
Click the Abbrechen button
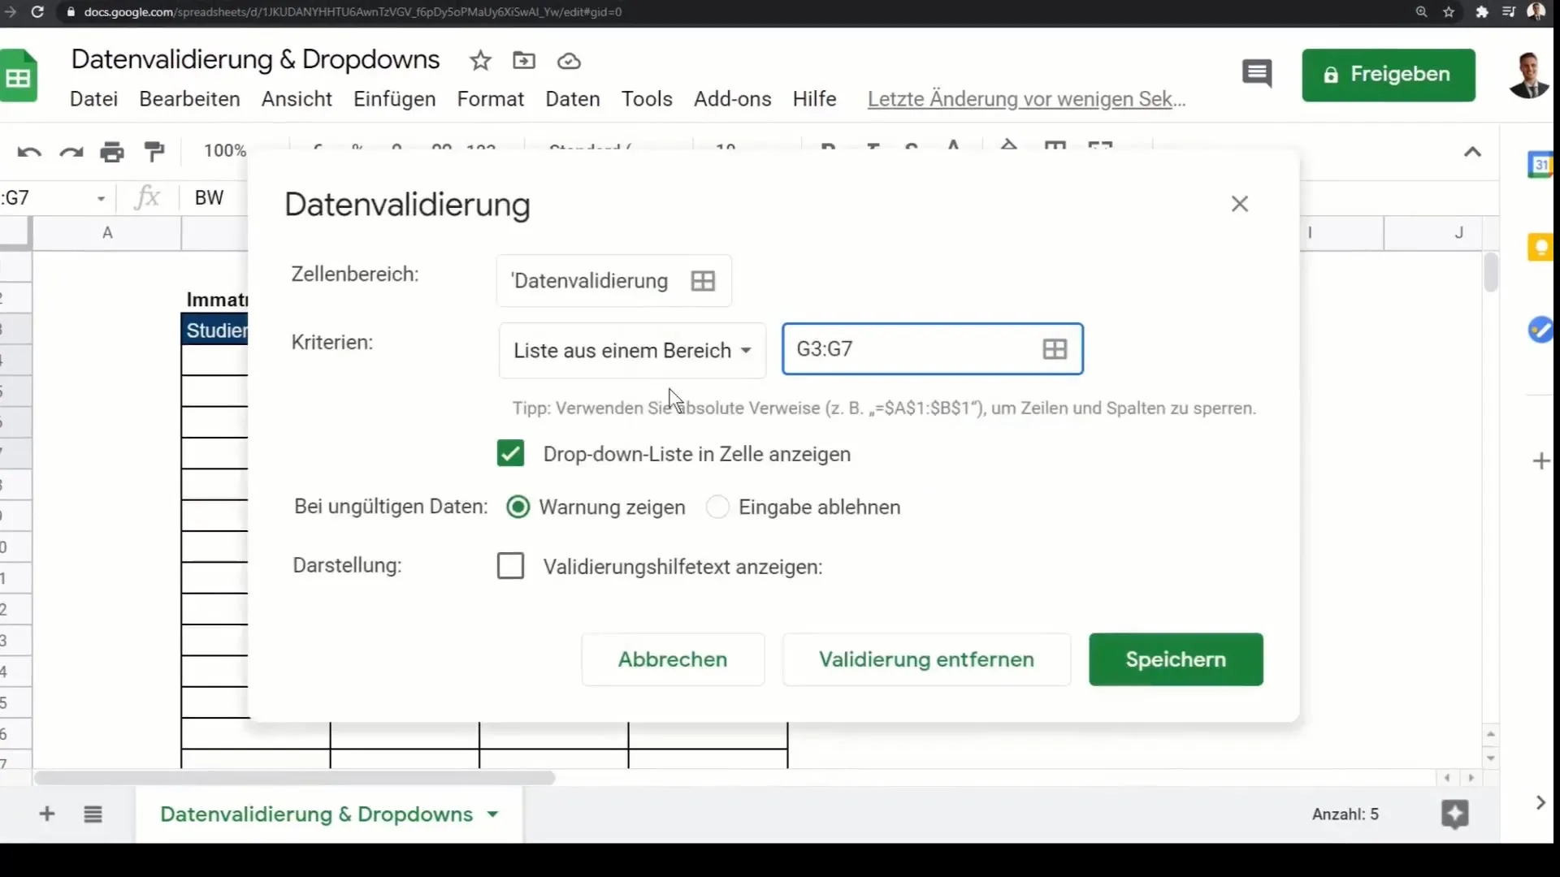[x=673, y=659]
